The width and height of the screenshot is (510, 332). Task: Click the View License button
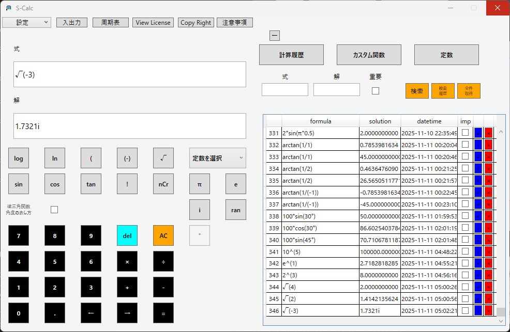(x=153, y=23)
